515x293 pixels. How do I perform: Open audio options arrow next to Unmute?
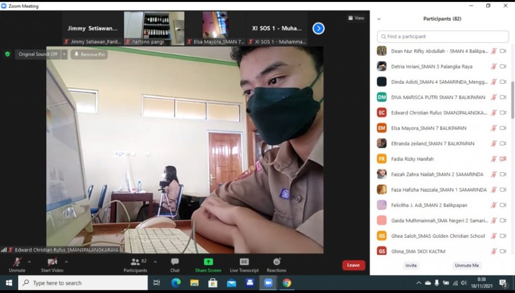(x=29, y=262)
